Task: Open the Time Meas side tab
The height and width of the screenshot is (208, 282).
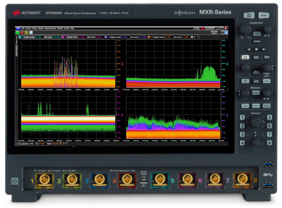Action: (16, 40)
